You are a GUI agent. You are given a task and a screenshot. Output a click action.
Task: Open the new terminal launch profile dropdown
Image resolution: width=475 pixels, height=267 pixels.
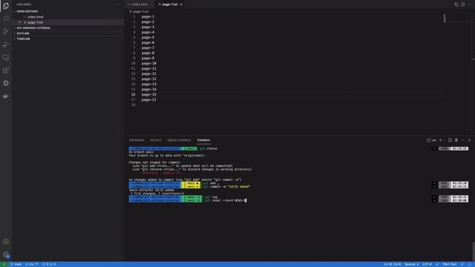click(445, 140)
